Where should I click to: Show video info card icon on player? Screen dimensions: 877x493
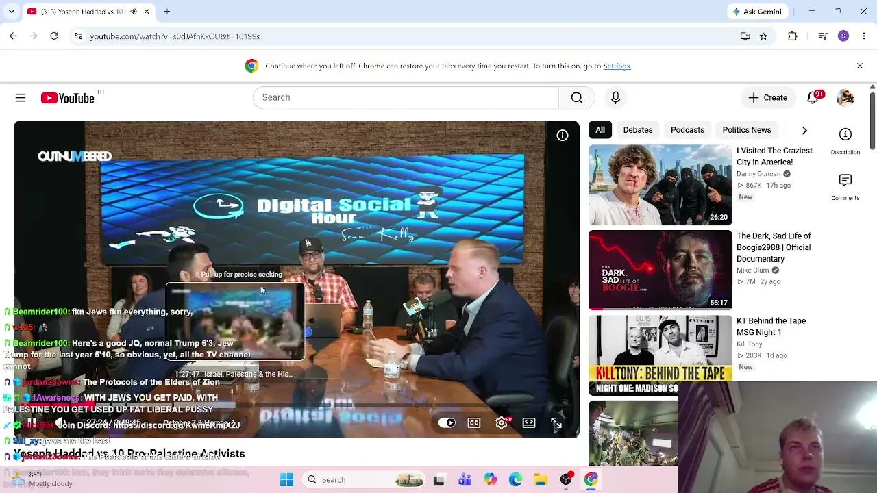coord(563,136)
